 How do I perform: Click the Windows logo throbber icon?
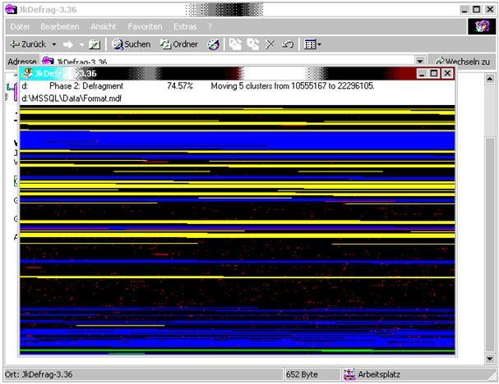tap(482, 26)
